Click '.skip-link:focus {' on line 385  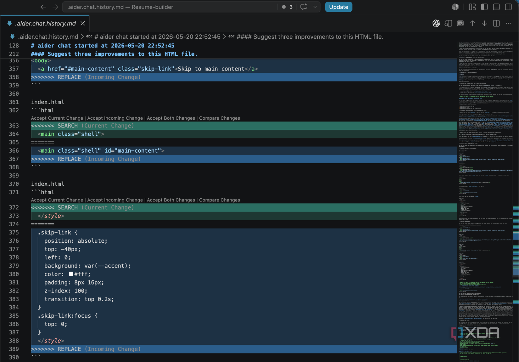[68, 315]
